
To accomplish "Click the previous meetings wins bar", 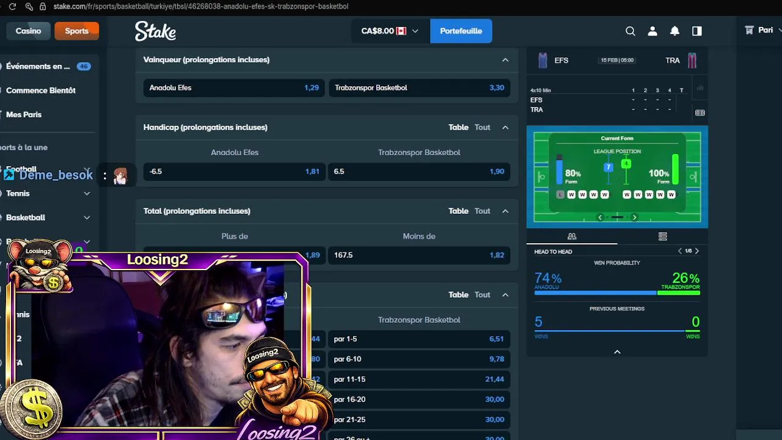I will pos(617,331).
